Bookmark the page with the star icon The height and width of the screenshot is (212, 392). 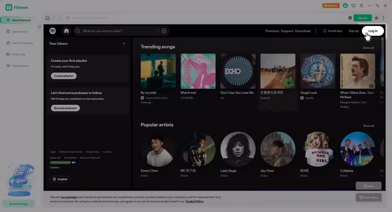pos(376,18)
